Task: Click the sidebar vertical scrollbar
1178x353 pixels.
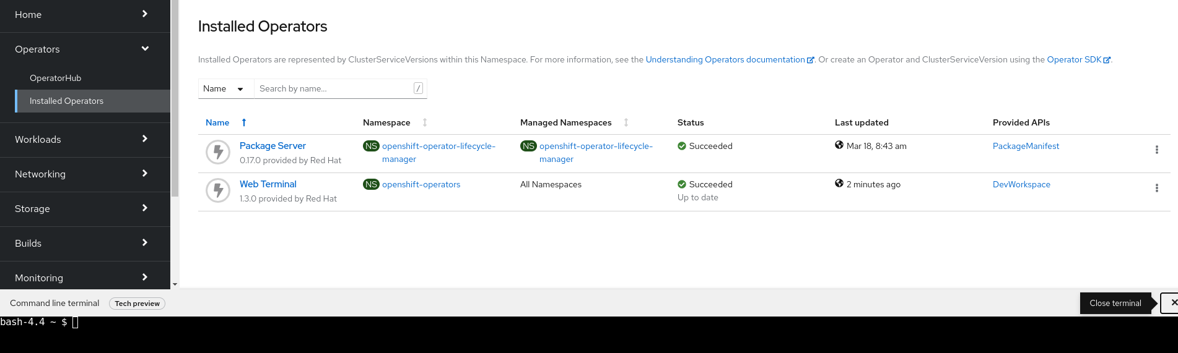Action: click(x=175, y=99)
